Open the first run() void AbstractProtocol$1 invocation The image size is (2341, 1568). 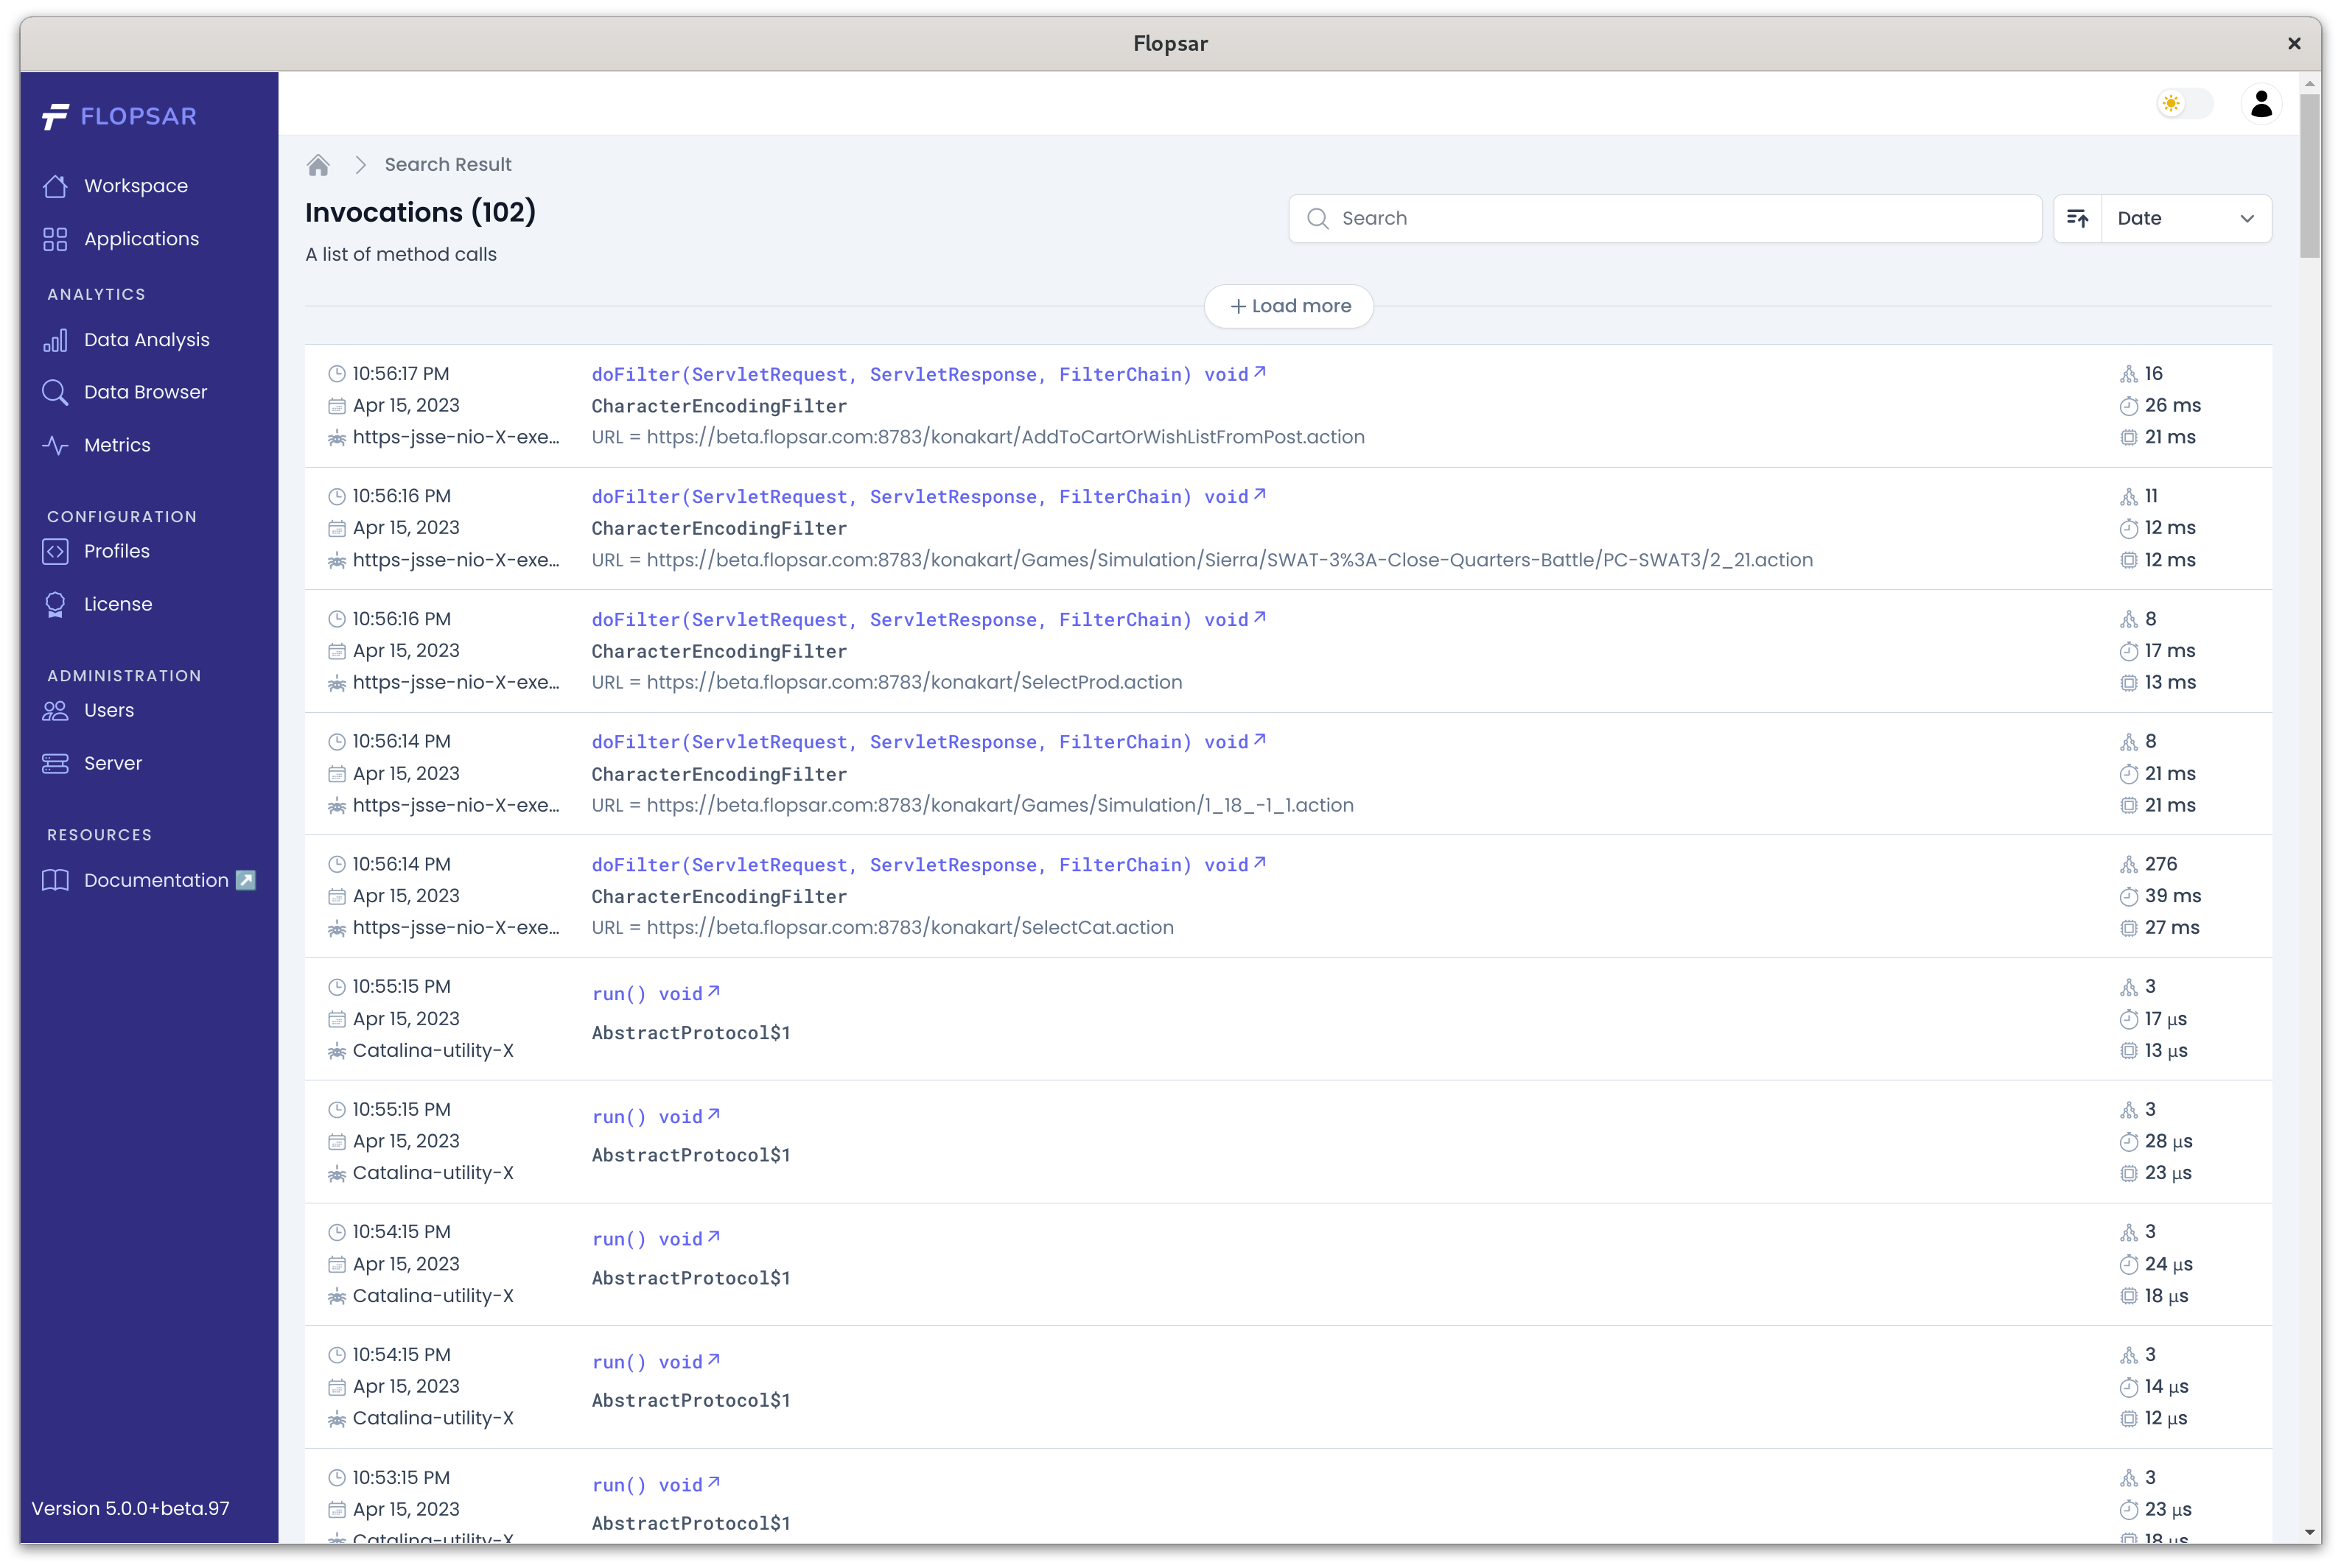(655, 995)
